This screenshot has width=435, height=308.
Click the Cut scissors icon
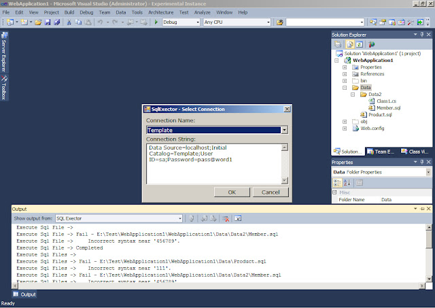[69, 22]
